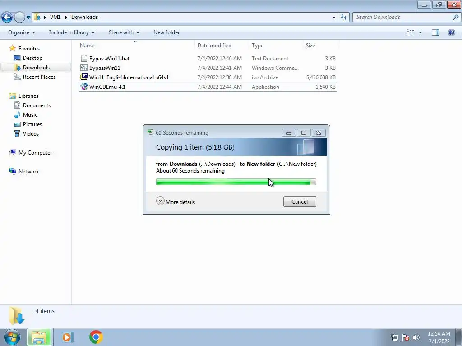The width and height of the screenshot is (462, 346).
Task: Open Recent Places
Action: [39, 77]
